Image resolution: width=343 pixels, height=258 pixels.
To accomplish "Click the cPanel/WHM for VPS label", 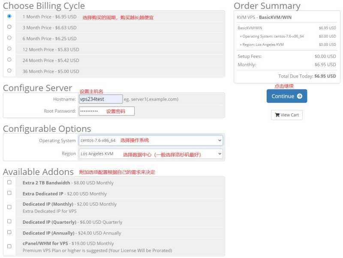I will 68,243.
